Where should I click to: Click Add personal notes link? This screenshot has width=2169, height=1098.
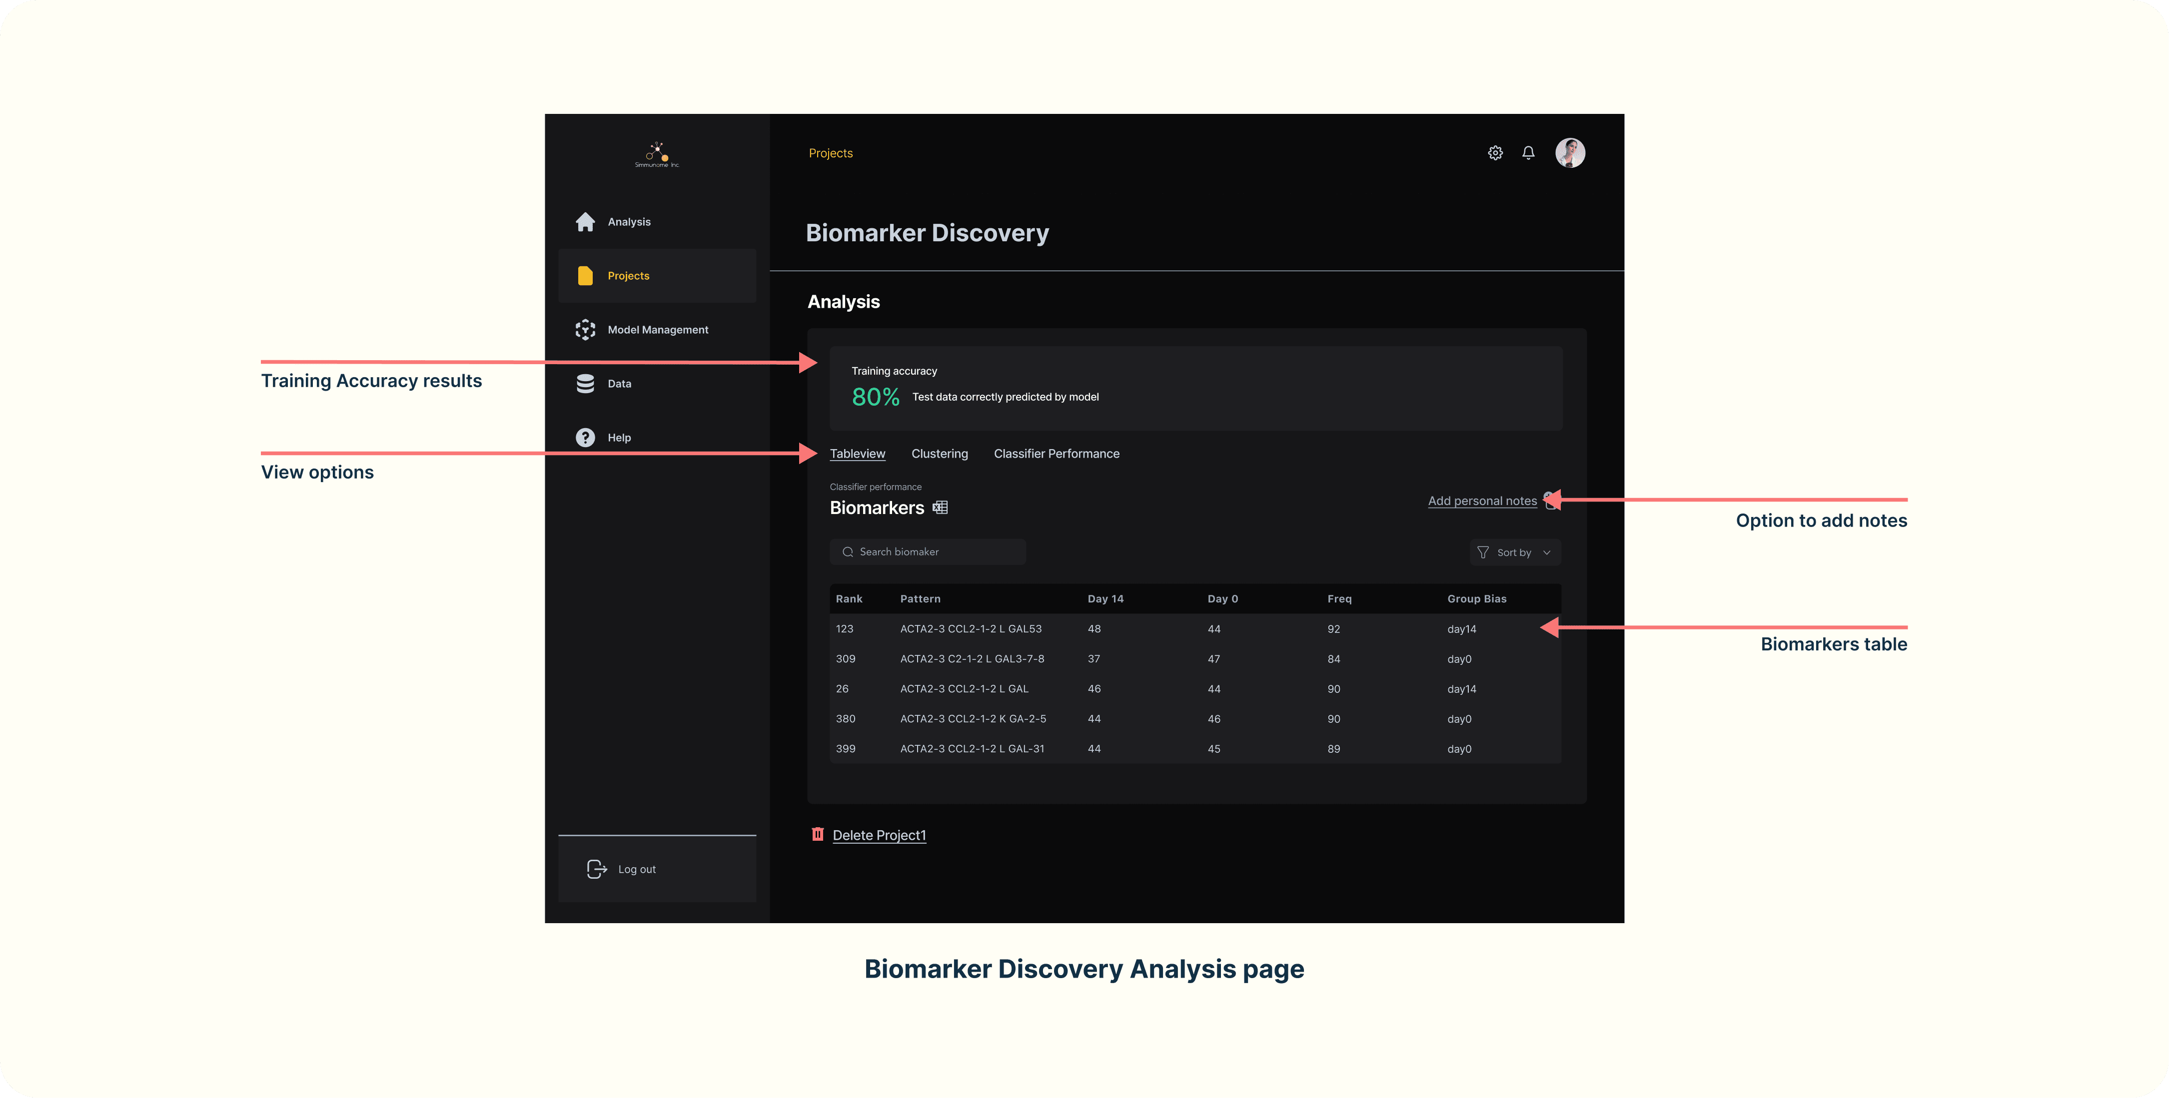coord(1482,501)
